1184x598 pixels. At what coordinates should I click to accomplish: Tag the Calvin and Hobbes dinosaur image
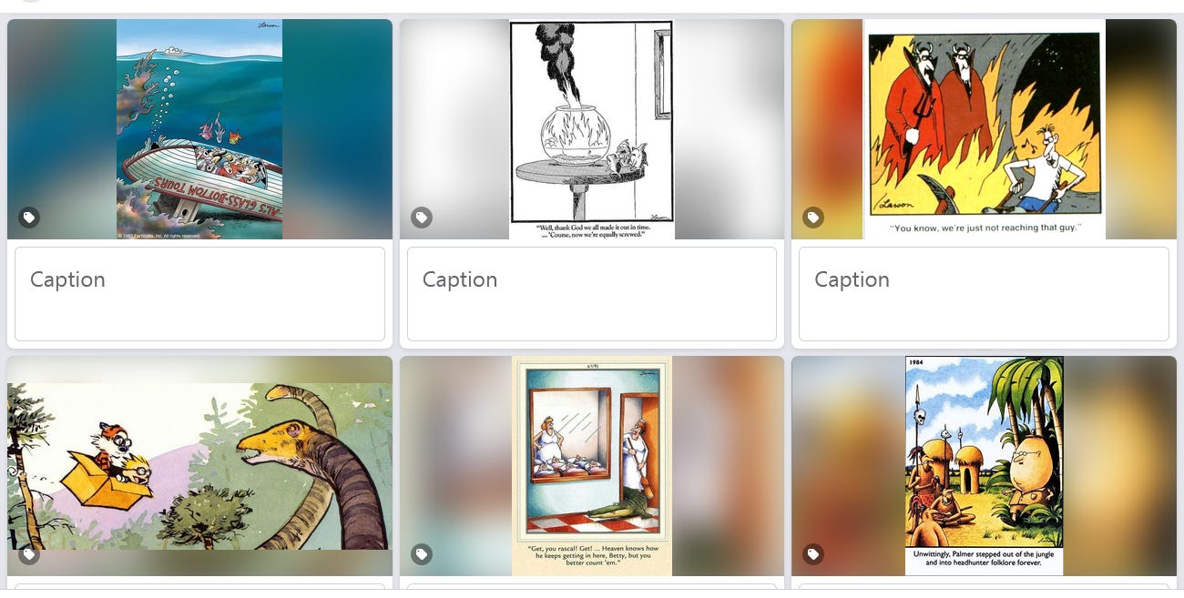pyautogui.click(x=29, y=553)
